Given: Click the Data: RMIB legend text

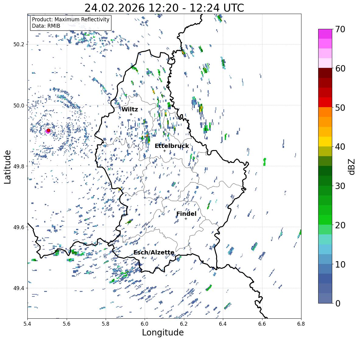Looking at the screenshot, I should tap(46, 26).
